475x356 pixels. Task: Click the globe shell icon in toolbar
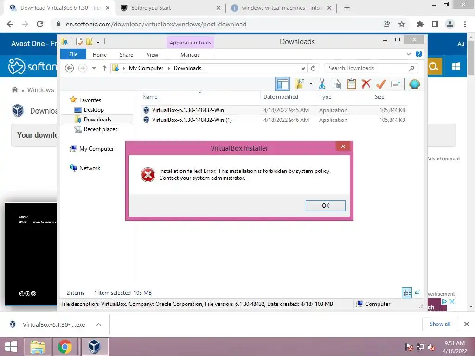click(x=414, y=84)
